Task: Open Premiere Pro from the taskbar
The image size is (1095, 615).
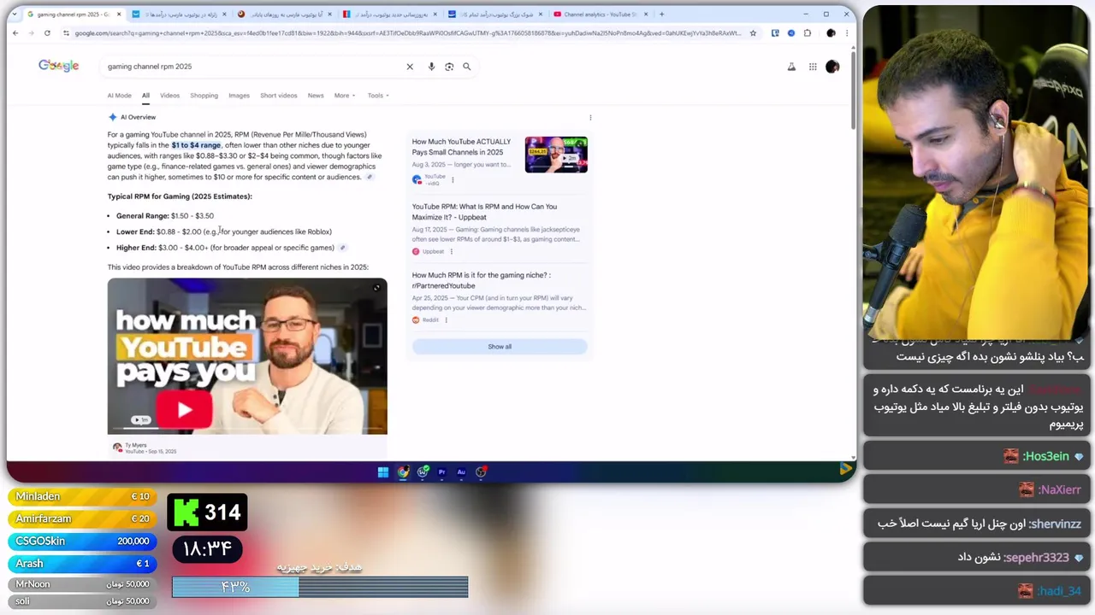Action: [442, 471]
